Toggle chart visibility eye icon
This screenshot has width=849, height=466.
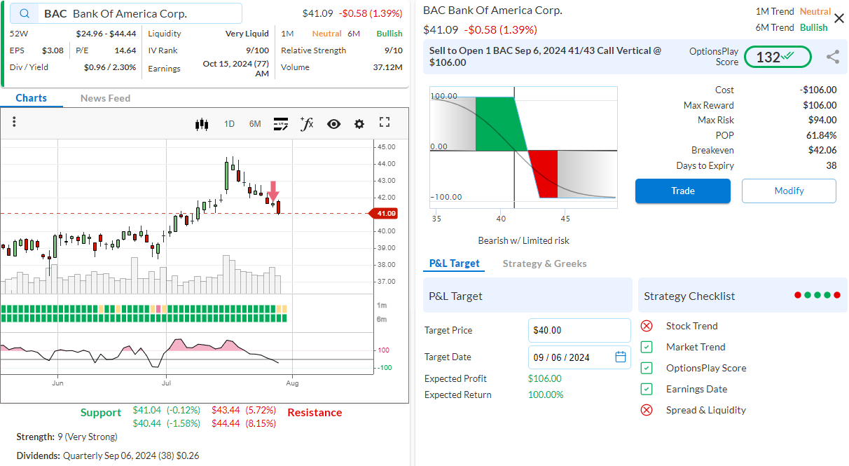click(333, 124)
